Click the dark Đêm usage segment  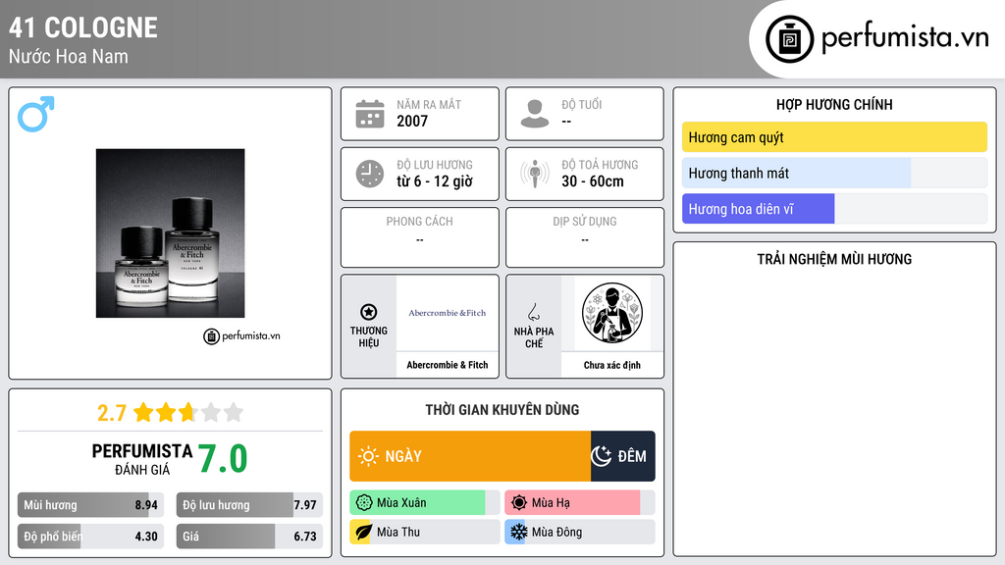(x=622, y=456)
